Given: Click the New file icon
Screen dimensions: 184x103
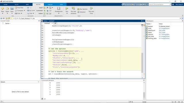Looking at the screenshot, I should 3,8.
